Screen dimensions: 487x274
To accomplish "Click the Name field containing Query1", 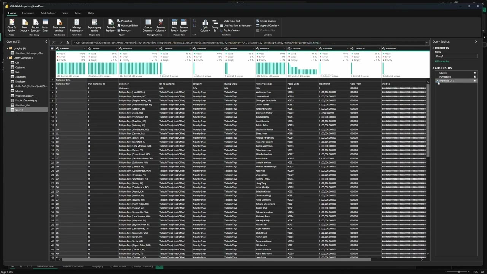I will [x=456, y=56].
